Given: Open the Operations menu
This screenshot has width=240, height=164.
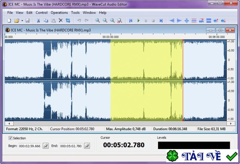Looking at the screenshot, I should coord(59,13).
